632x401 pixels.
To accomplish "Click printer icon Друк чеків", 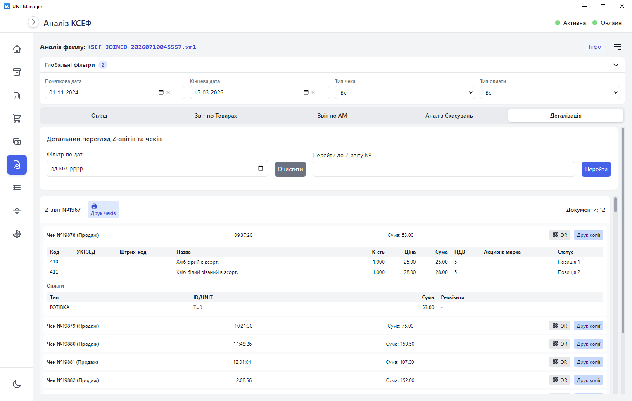I will tap(103, 210).
